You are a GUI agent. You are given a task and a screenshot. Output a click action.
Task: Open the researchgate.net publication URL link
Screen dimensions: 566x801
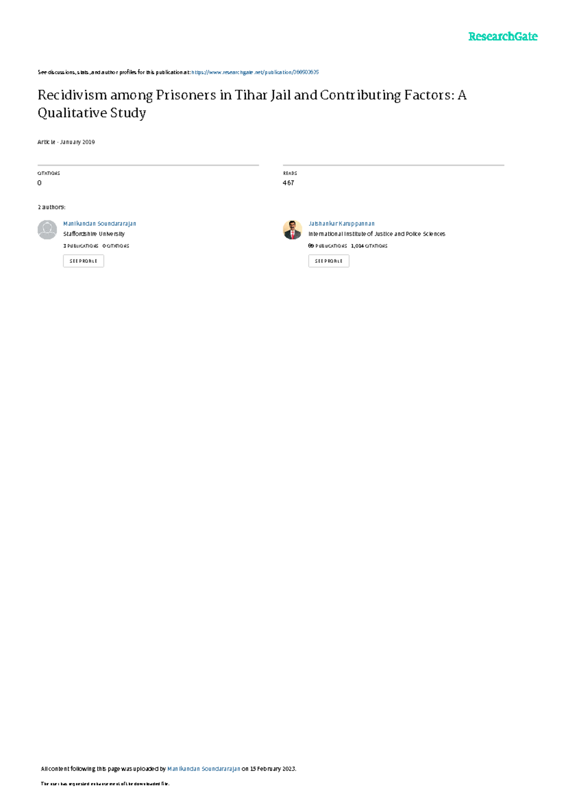click(255, 72)
